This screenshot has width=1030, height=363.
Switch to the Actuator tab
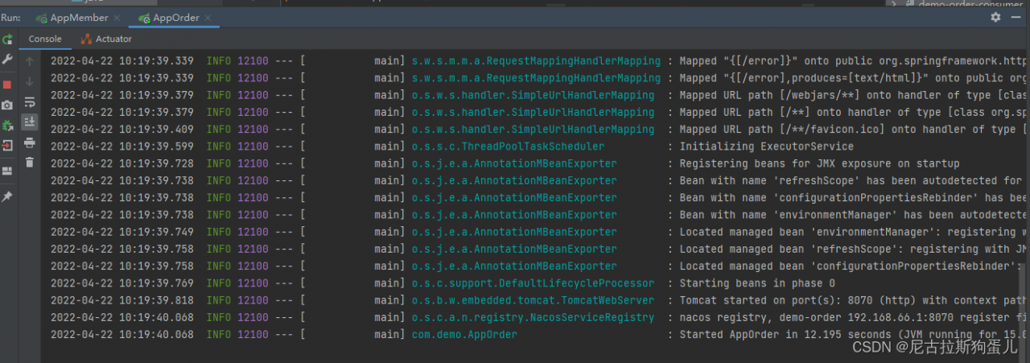(x=106, y=39)
